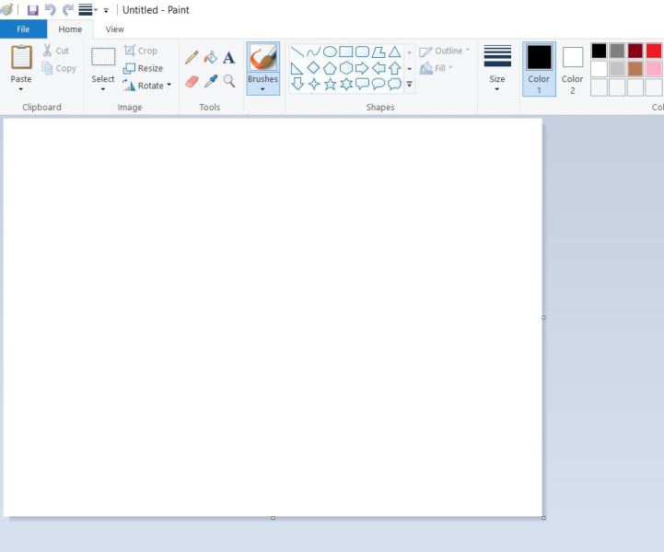The width and height of the screenshot is (664, 552).
Task: Choose the Rectangle shape
Action: pos(346,52)
